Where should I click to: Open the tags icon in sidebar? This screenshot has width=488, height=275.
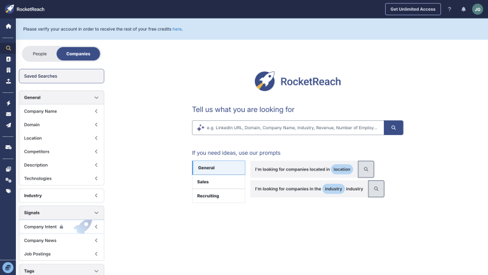(x=8, y=191)
